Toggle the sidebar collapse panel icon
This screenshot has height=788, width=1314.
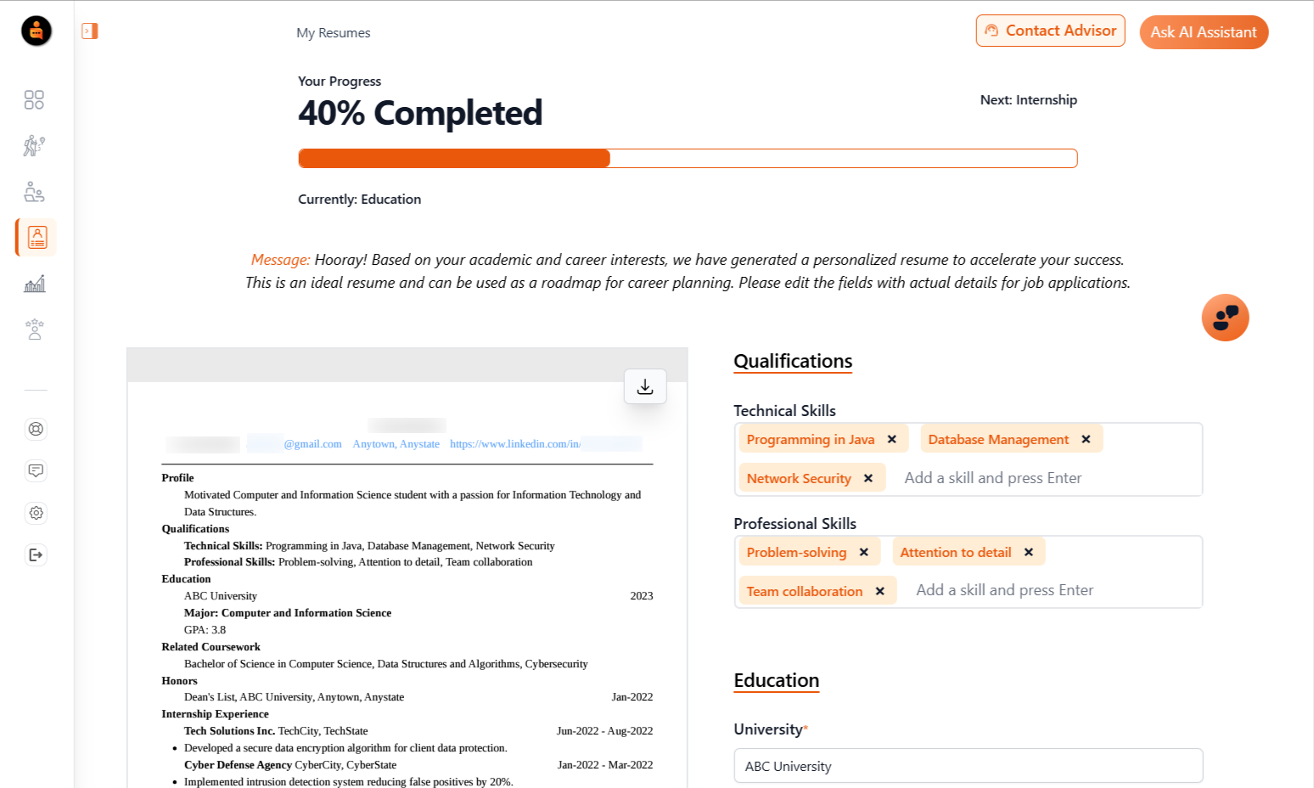(x=90, y=31)
